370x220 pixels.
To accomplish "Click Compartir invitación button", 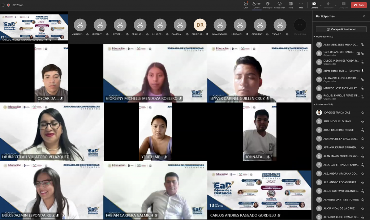I will pyautogui.click(x=341, y=29).
